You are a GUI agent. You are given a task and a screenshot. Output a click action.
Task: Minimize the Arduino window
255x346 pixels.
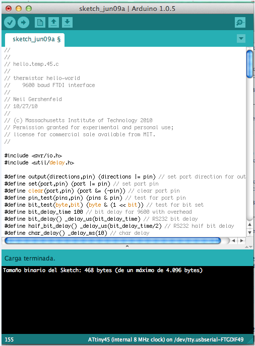[x=19, y=9]
